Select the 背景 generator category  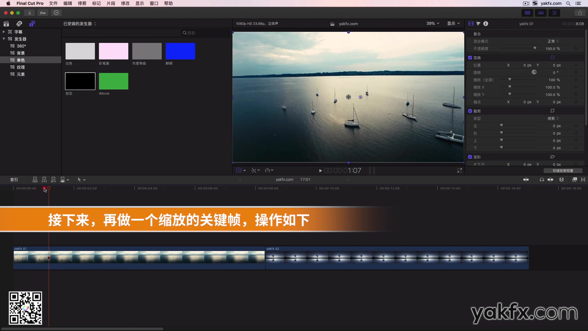coord(21,53)
